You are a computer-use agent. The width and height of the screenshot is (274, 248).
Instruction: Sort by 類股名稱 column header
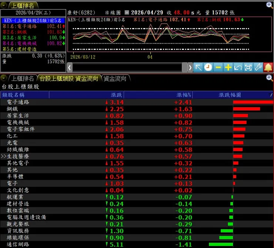coord(25,95)
